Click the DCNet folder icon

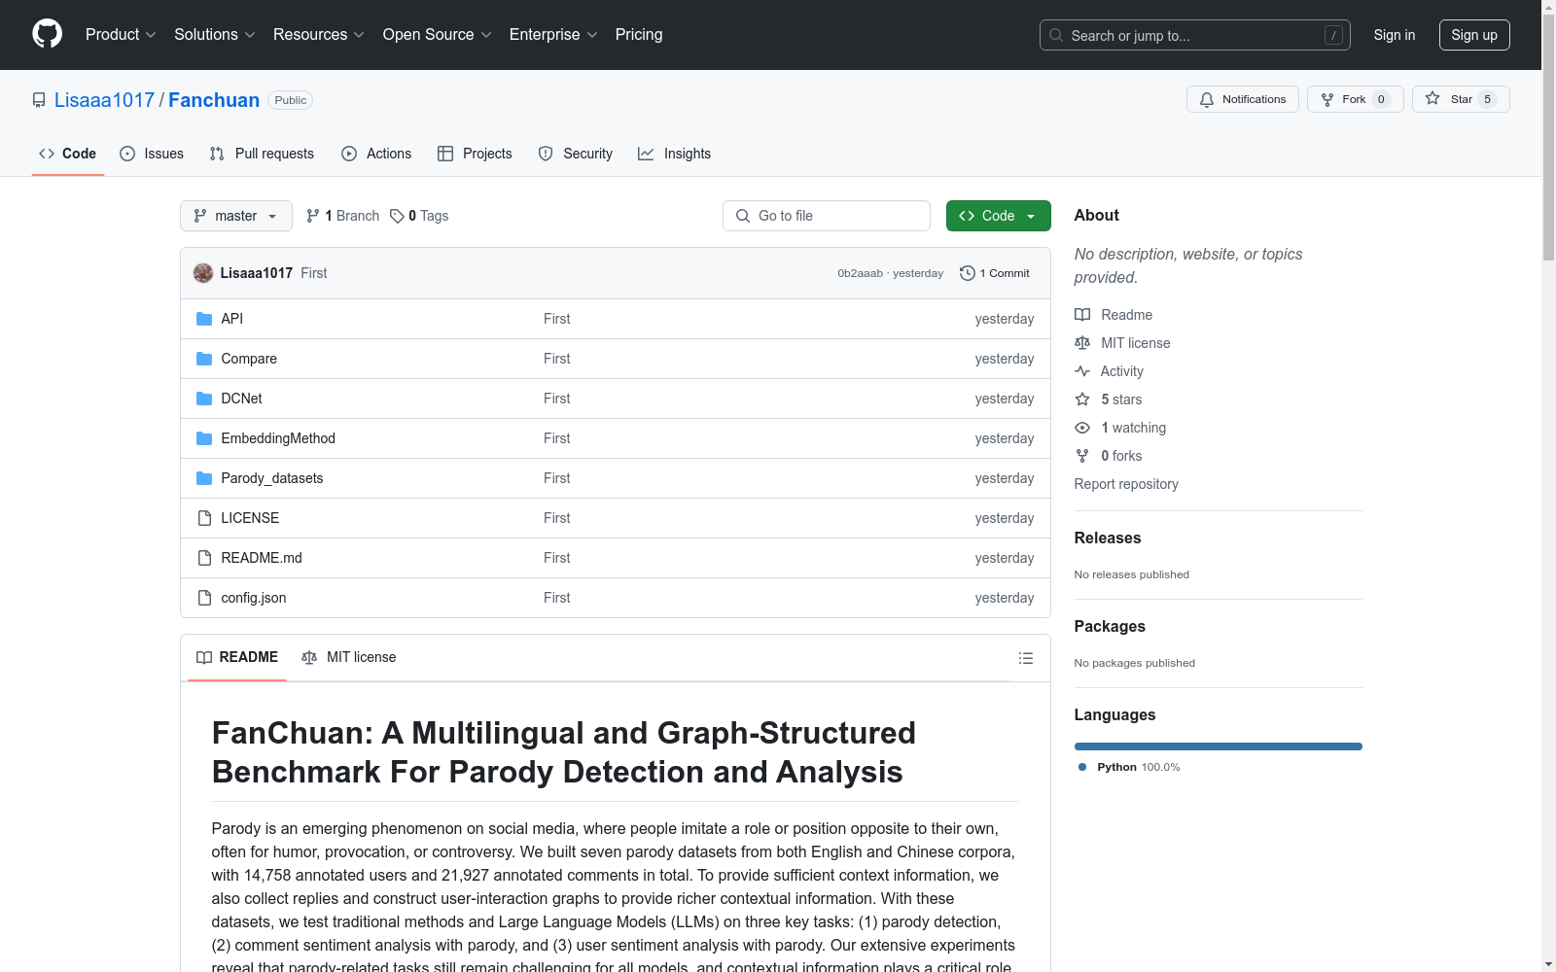(204, 399)
